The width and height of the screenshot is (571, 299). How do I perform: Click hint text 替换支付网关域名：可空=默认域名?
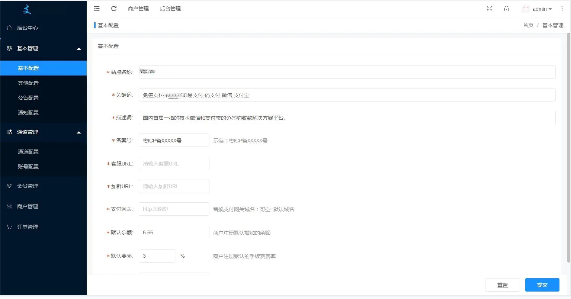pos(254,209)
